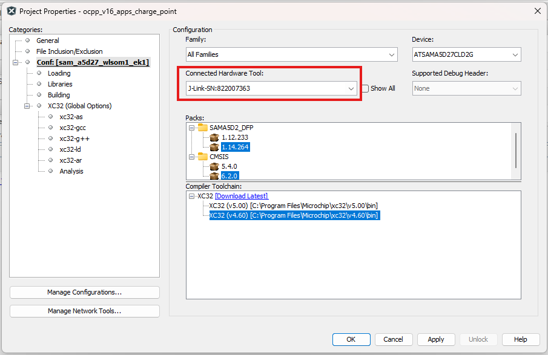Screen dimensions: 548x355
Task: Select XC32 (Global Options) category
Action: pyautogui.click(x=80, y=106)
